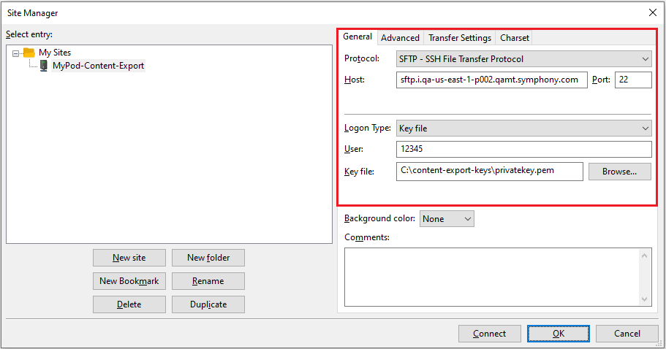Select the My Sites folder label

55,53
